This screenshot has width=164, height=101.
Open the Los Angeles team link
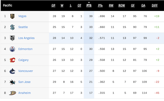(26, 38)
